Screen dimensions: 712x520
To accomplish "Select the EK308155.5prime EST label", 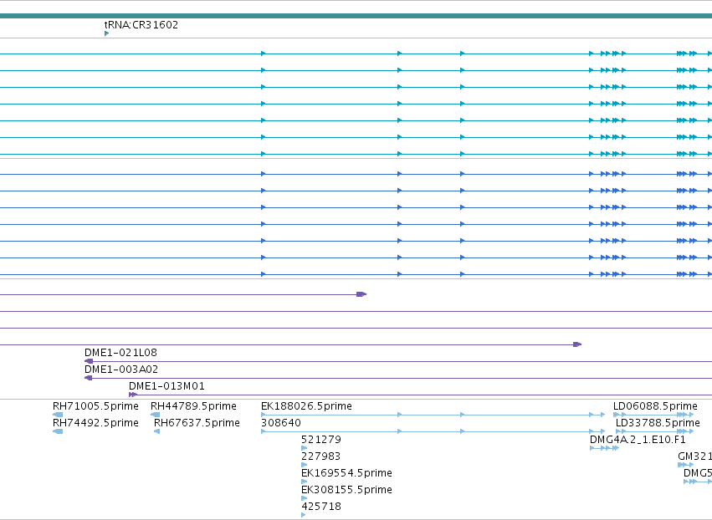I will point(346,490).
